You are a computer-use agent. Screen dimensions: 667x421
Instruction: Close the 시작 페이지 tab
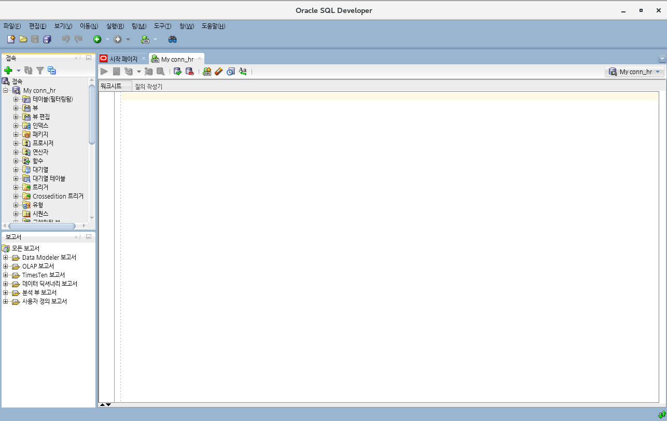coord(144,59)
